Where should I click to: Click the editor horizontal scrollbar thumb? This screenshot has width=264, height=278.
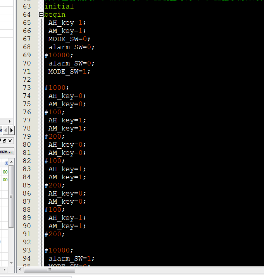49,269
